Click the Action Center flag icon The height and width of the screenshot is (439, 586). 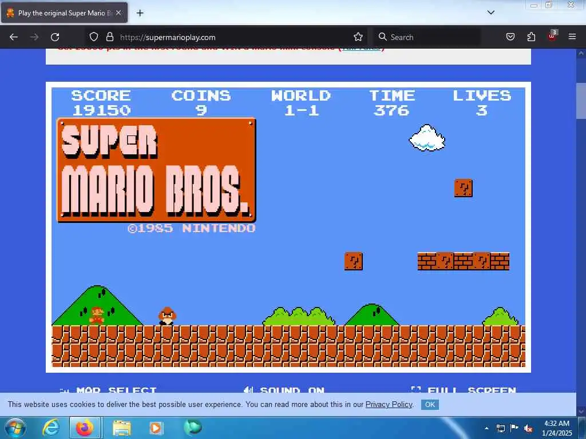pos(514,428)
